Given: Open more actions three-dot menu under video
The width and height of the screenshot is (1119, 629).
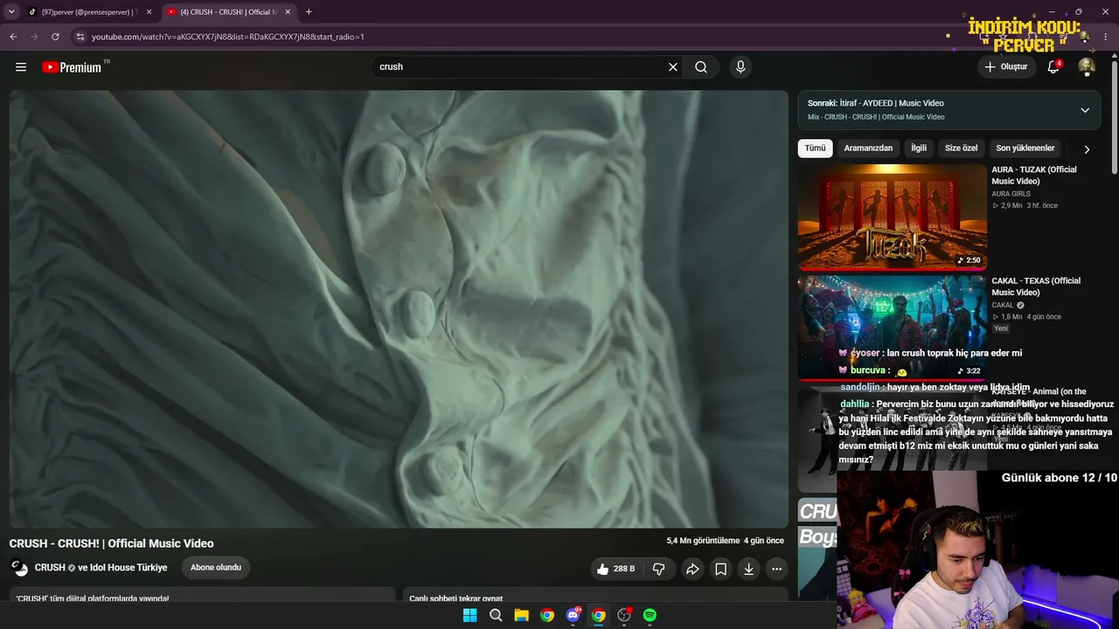Looking at the screenshot, I should (x=776, y=569).
